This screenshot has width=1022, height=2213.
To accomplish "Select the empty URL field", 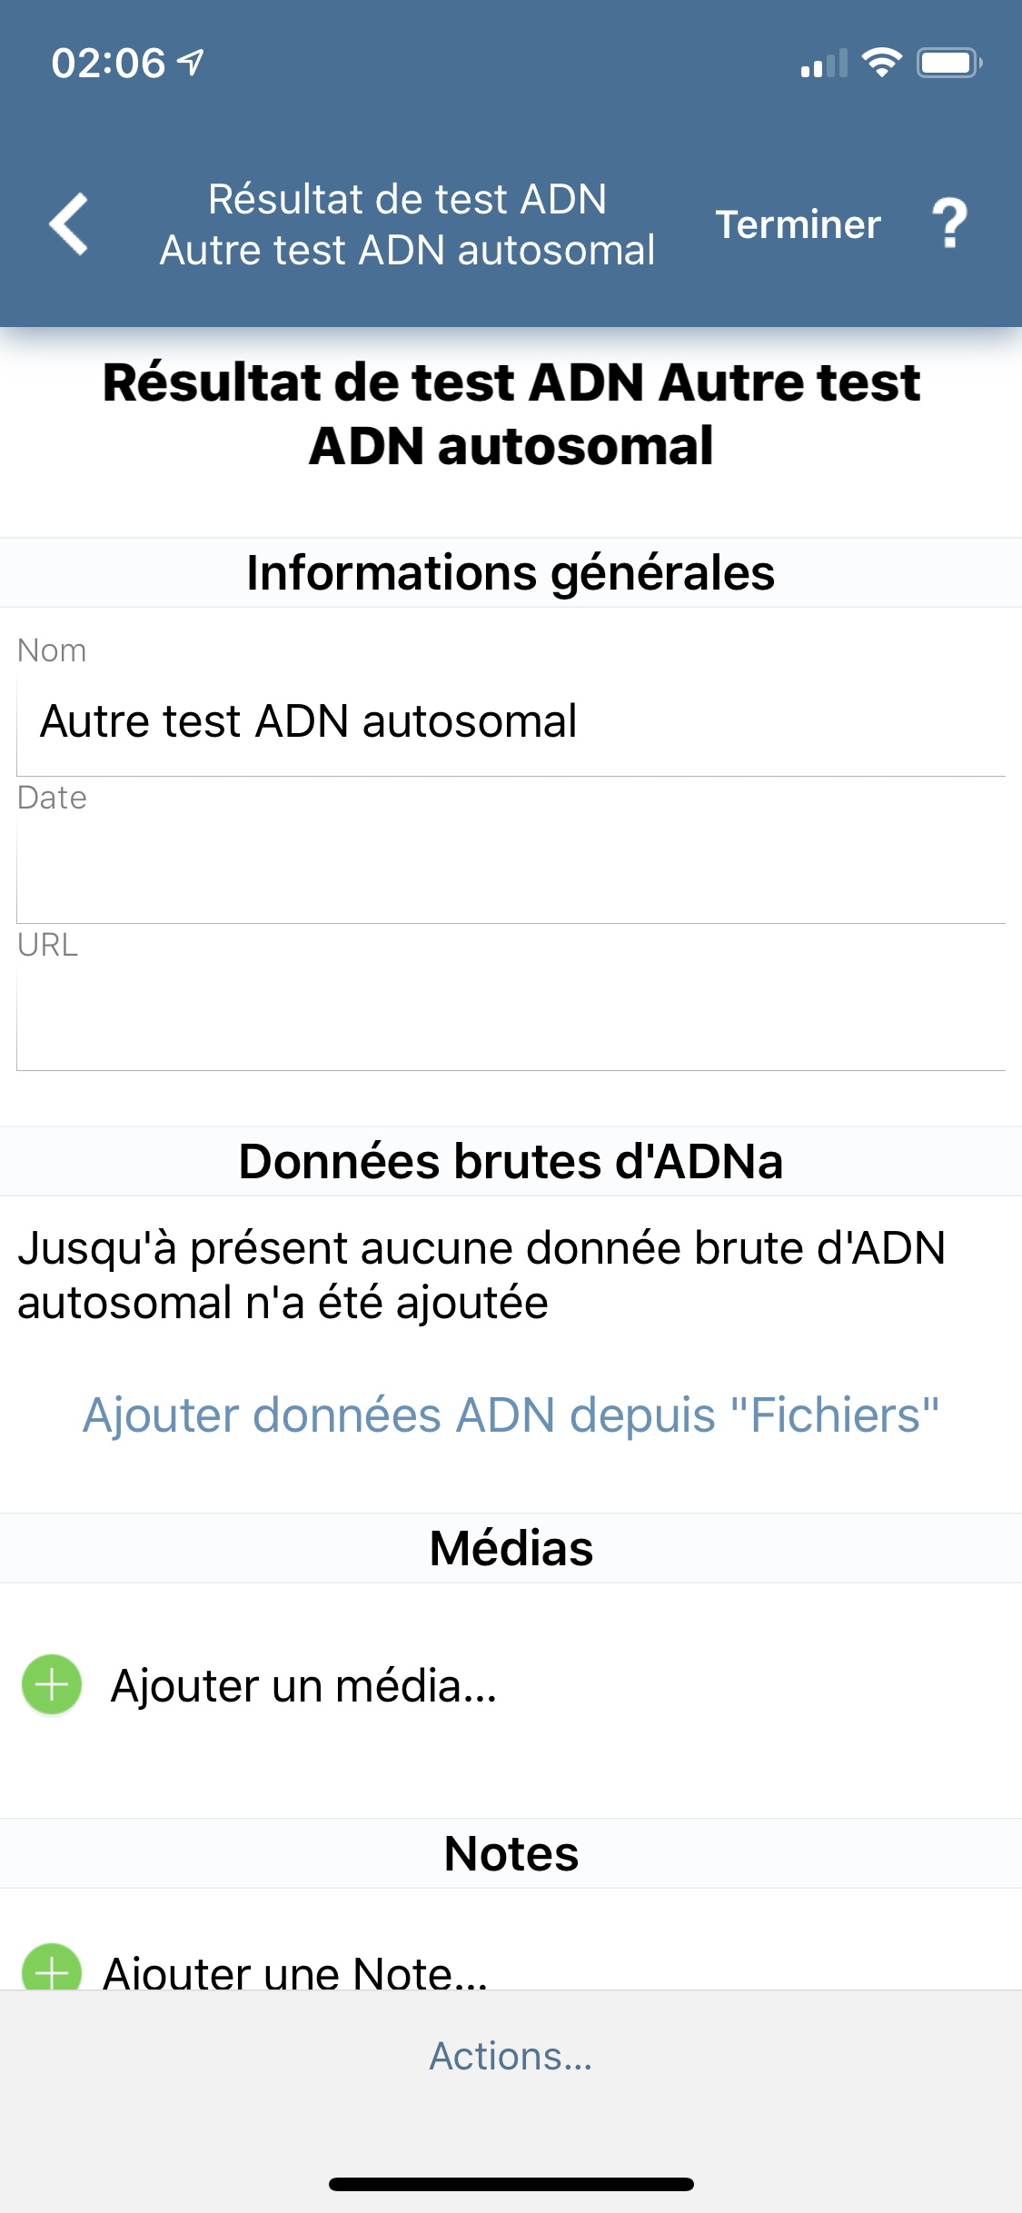I will point(511,1017).
